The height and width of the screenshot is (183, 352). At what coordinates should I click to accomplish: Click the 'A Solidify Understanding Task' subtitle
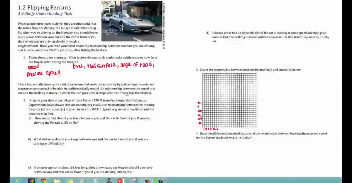tap(45, 13)
